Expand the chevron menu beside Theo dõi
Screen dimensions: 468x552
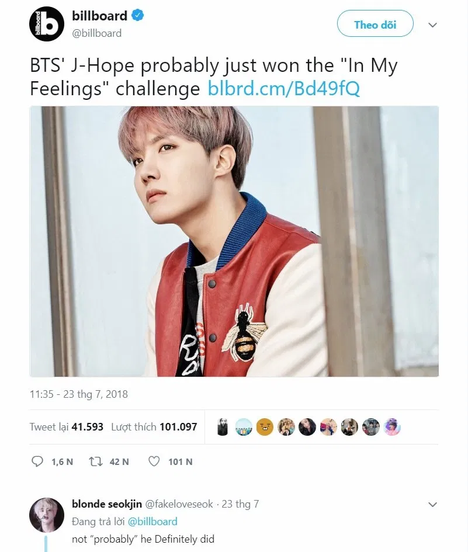[432, 25]
